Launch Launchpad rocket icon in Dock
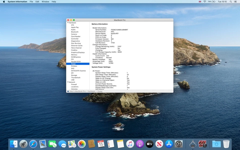 tap(23, 144)
